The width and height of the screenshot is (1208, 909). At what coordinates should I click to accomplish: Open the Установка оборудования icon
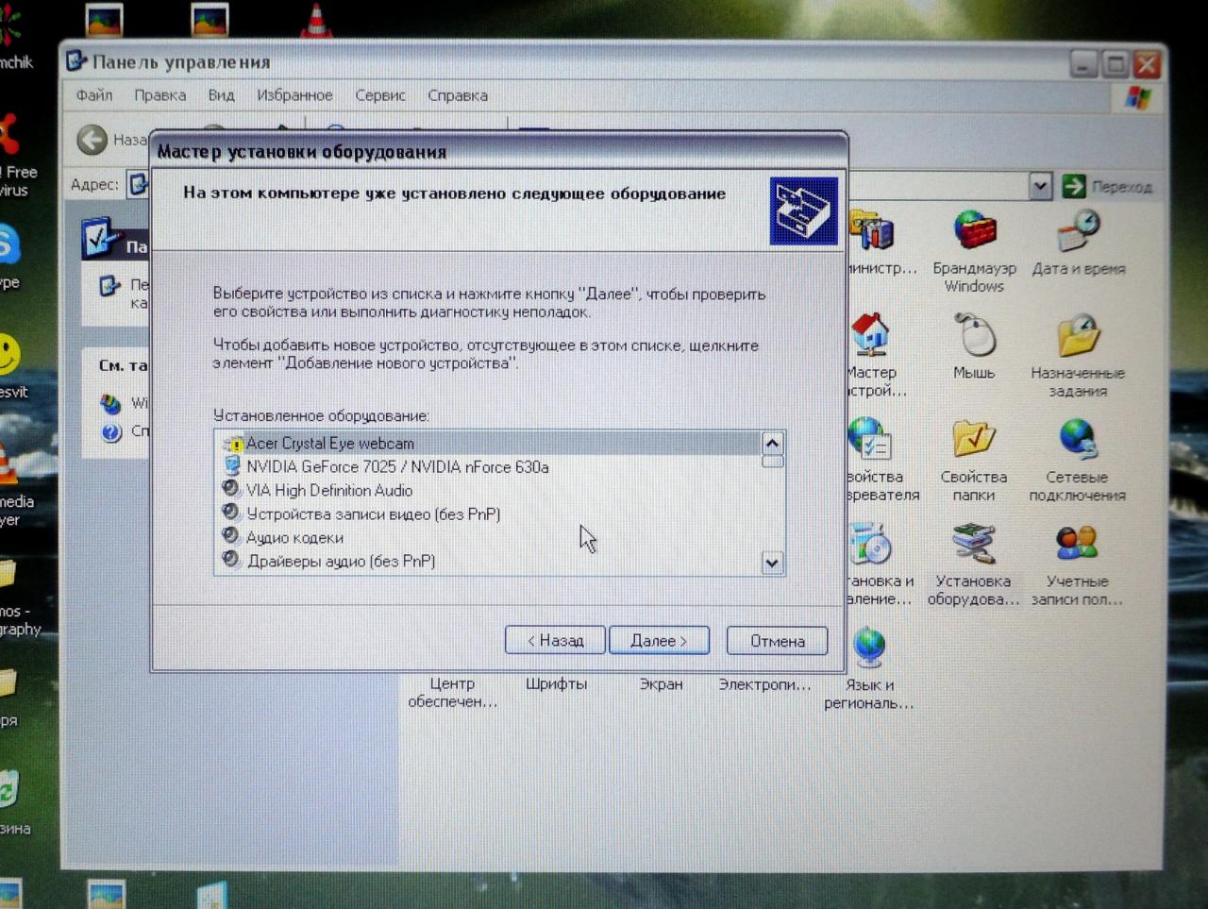(973, 546)
